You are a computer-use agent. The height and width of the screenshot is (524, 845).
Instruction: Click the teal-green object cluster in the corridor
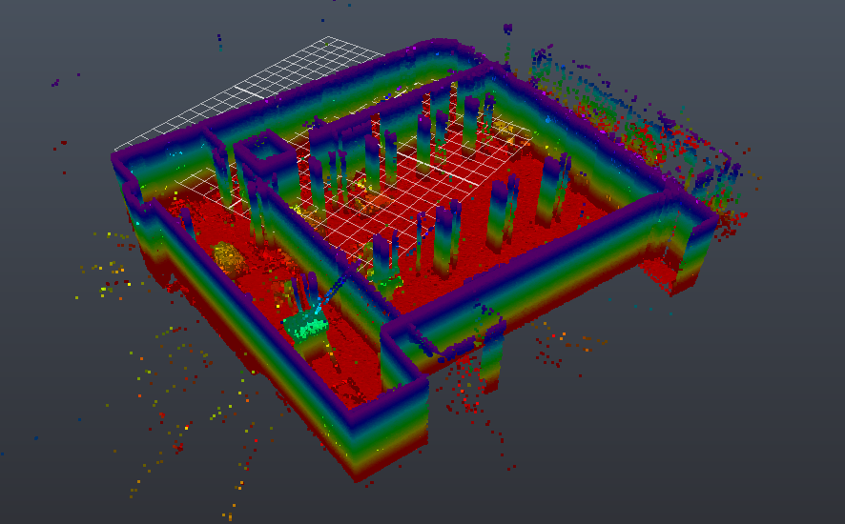[306, 326]
